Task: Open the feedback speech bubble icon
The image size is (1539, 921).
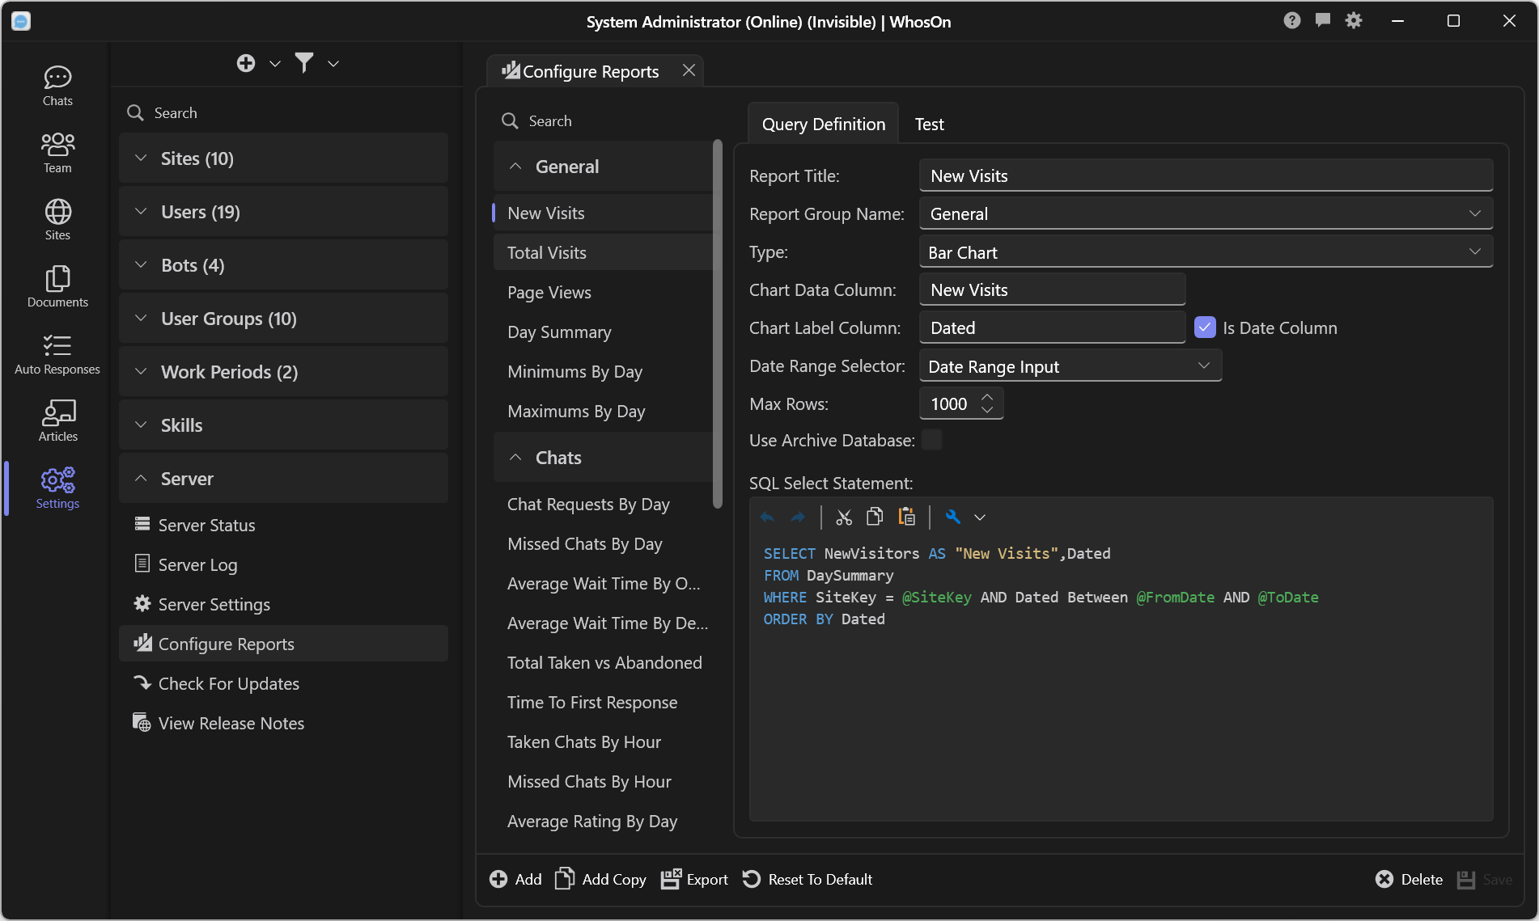Action: (x=1323, y=21)
